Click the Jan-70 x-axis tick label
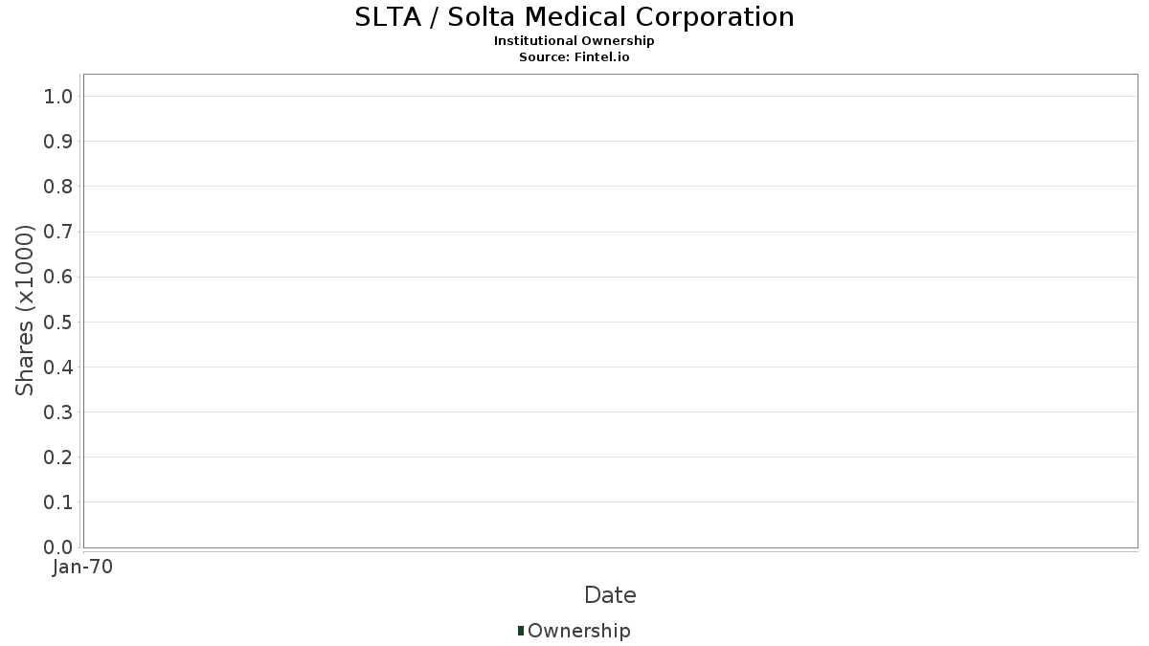The height and width of the screenshot is (646, 1149). [82, 568]
